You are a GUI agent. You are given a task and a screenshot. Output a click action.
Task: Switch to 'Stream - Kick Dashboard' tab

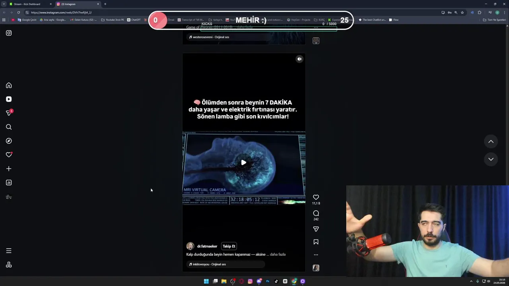coord(30,4)
